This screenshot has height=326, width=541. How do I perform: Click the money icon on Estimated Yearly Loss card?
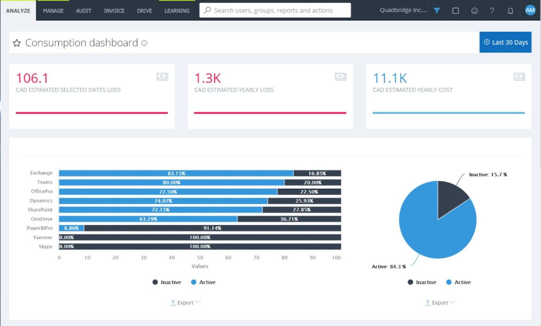(x=341, y=76)
